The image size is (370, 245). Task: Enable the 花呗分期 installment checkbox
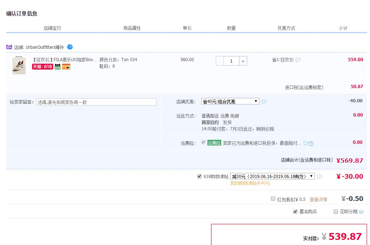[335, 212]
